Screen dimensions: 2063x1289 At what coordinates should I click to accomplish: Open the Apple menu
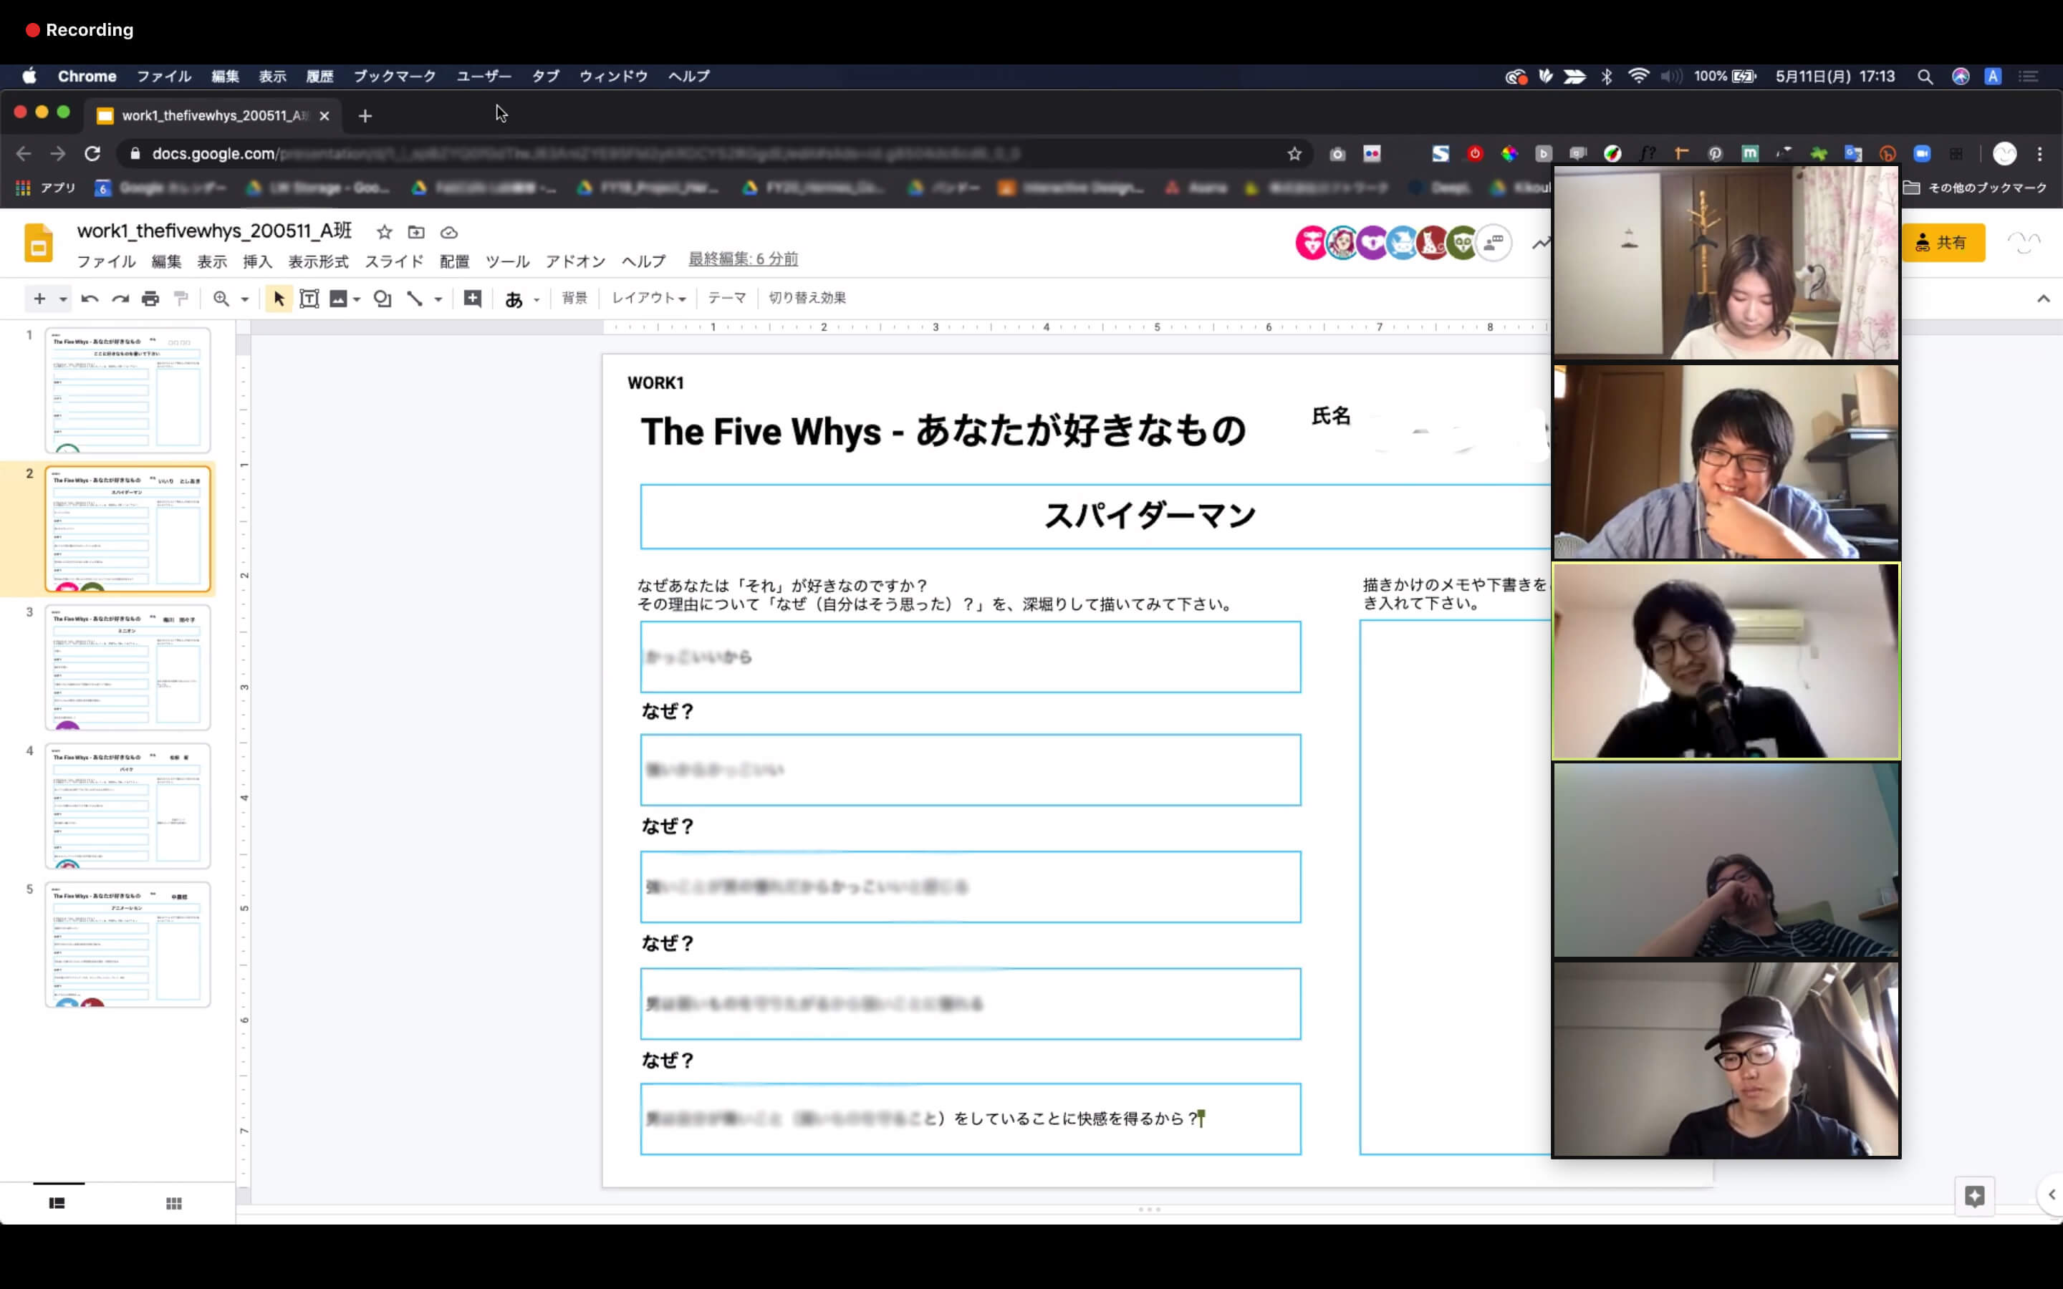pos(30,76)
